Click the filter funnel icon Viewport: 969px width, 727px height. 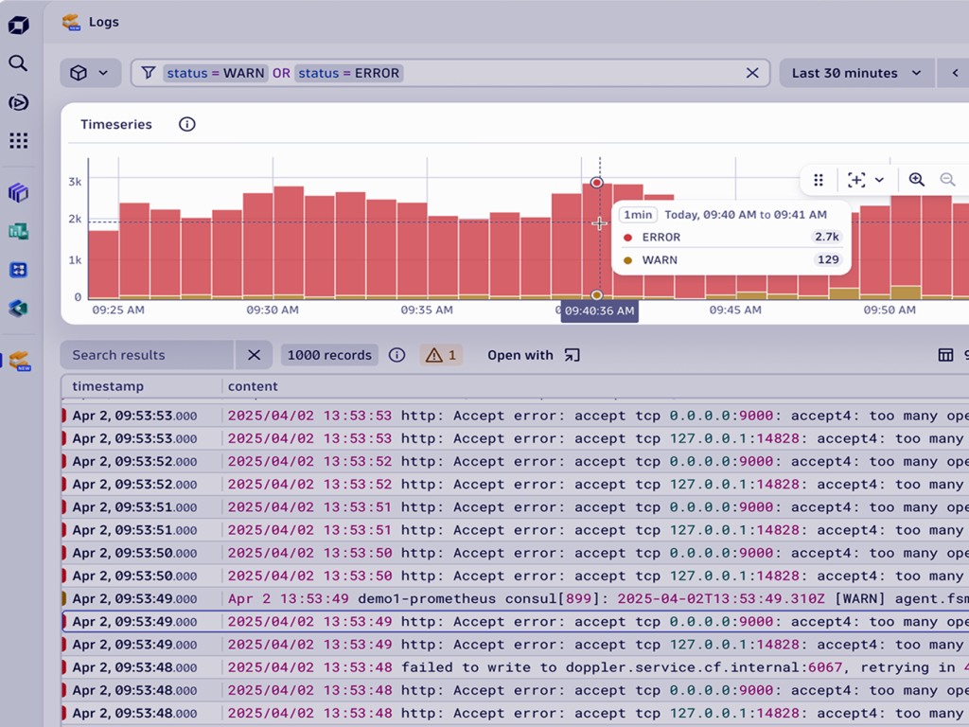[149, 73]
